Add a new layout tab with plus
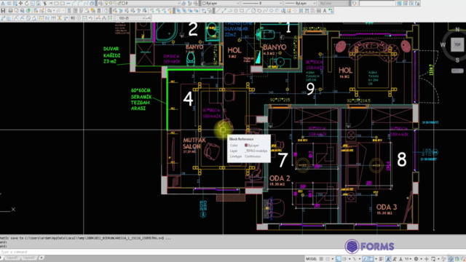Viewport: 466px width, 262px height. click(x=42, y=258)
